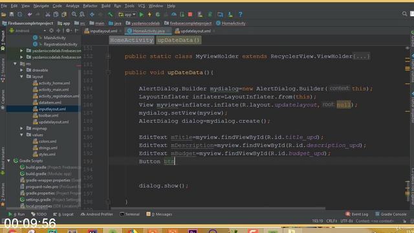Click the Apply Changes lightning icon
The height and width of the screenshot is (233, 414).
(149, 14)
